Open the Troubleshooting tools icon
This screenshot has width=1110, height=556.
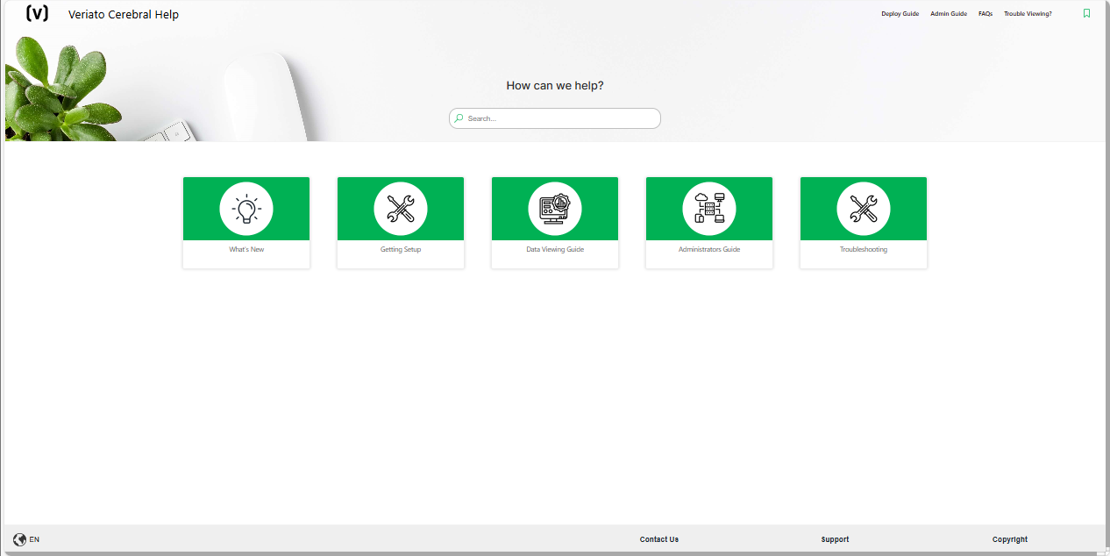tap(864, 209)
